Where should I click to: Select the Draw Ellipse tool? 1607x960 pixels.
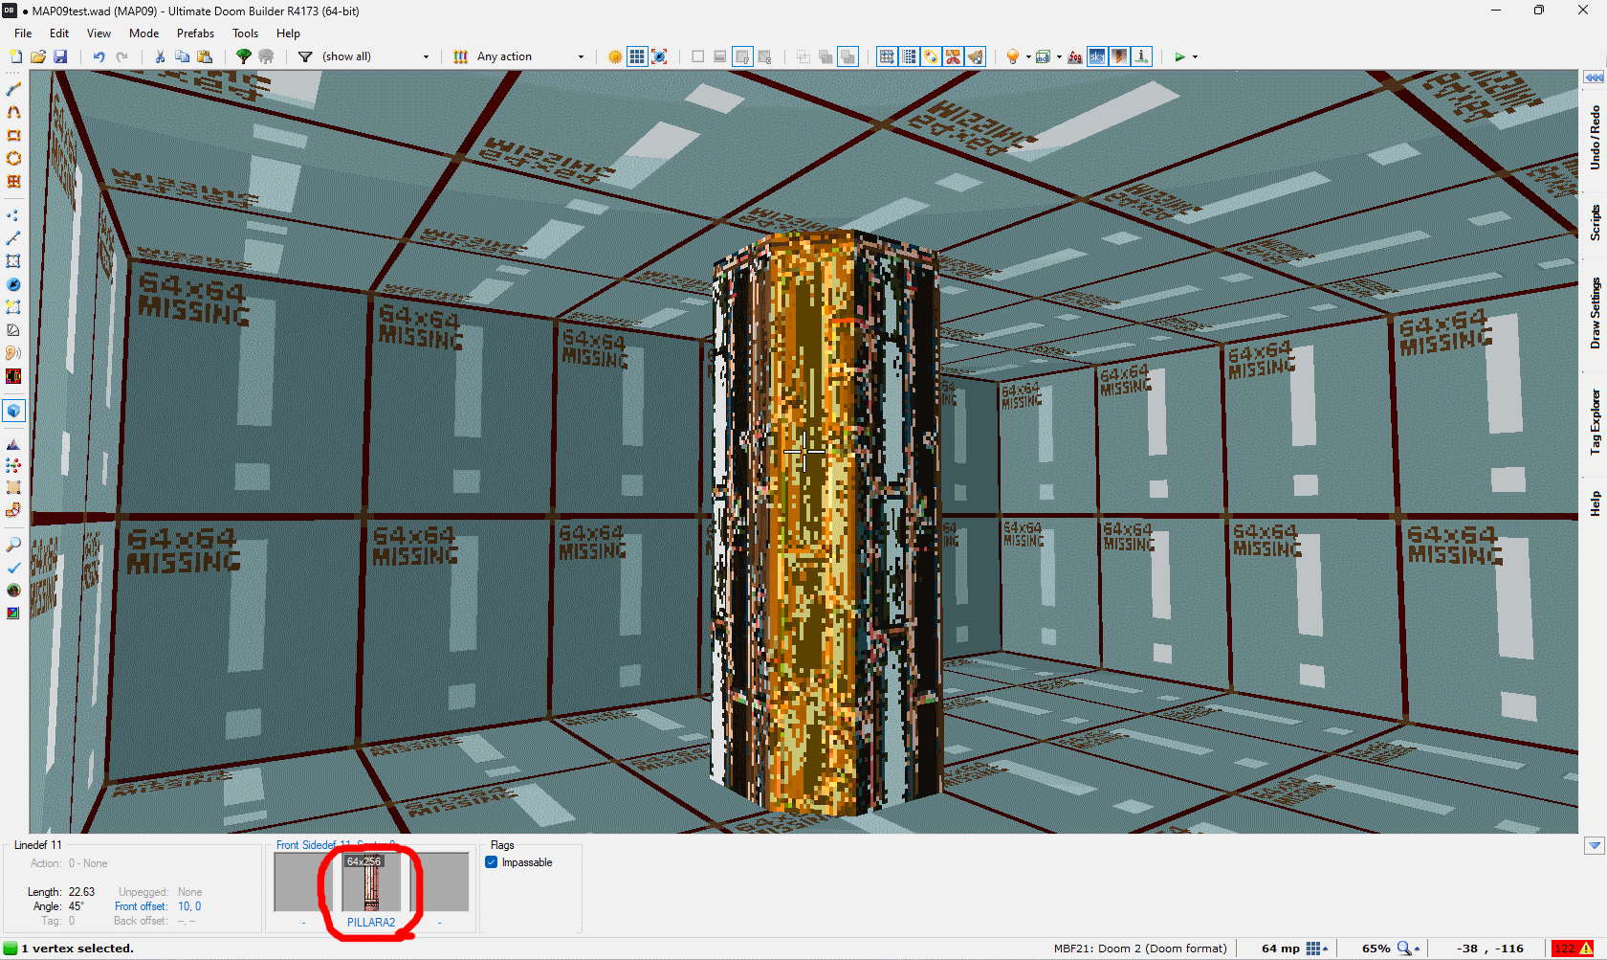13,158
